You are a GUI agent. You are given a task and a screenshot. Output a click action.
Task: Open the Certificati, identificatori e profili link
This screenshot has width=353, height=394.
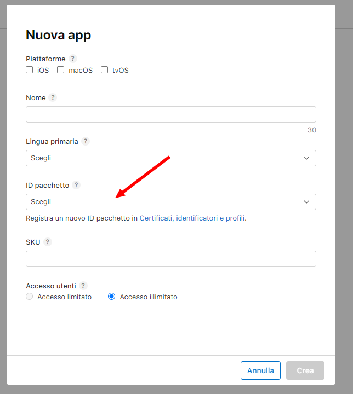tap(192, 218)
